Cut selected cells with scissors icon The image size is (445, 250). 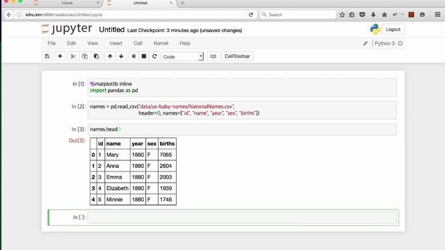[73, 56]
